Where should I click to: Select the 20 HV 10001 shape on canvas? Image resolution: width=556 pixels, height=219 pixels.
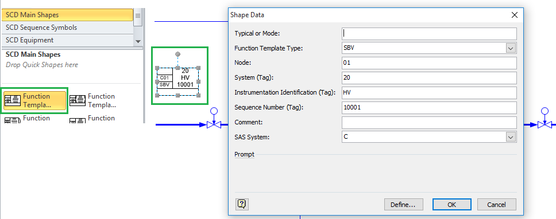(x=177, y=81)
